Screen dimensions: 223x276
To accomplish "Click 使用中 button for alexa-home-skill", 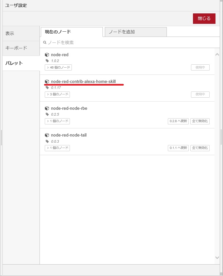I will point(200,94).
